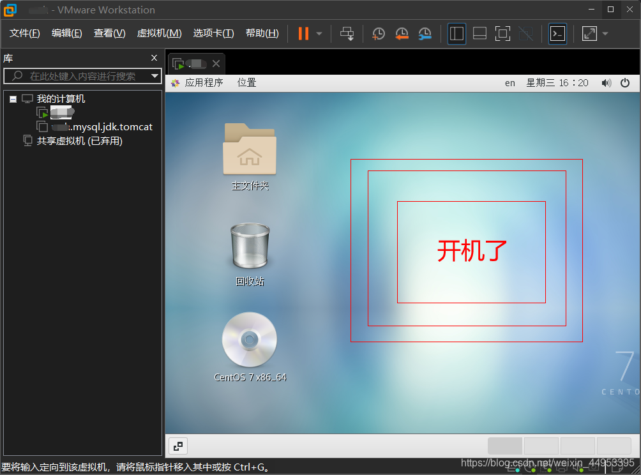Mute the guest volume icon
Screen dimensions: 641x475
click(x=606, y=82)
